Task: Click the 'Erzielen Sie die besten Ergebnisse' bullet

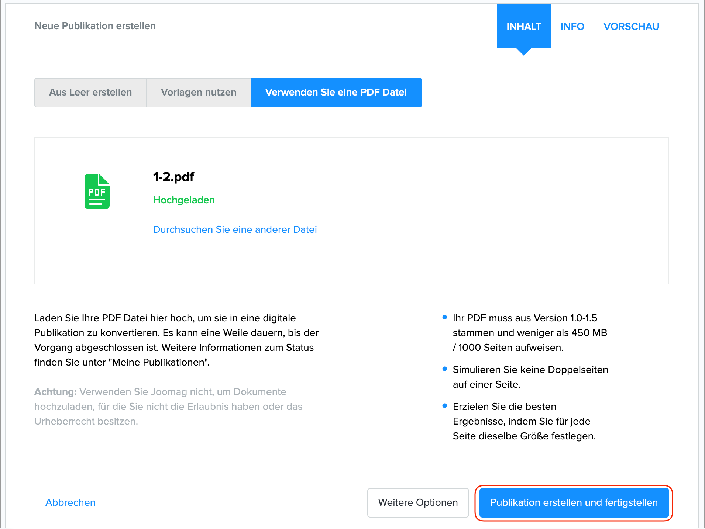Action: pyautogui.click(x=524, y=421)
